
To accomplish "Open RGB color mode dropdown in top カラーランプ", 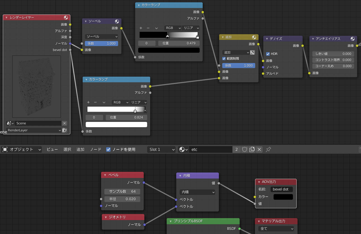I will (173, 28).
